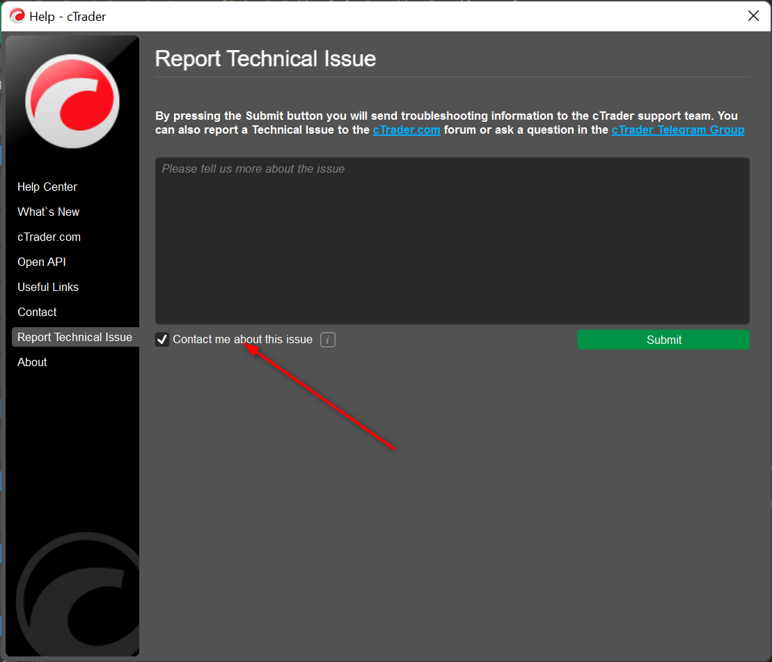Open About section
Viewport: 772px width, 662px height.
[x=32, y=363]
